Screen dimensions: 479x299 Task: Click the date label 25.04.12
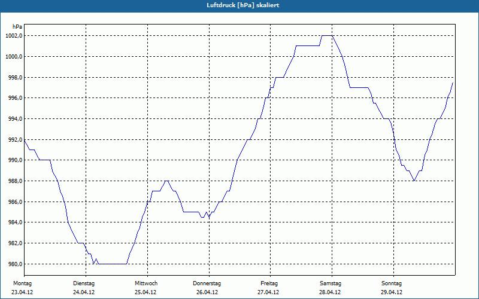click(145, 292)
